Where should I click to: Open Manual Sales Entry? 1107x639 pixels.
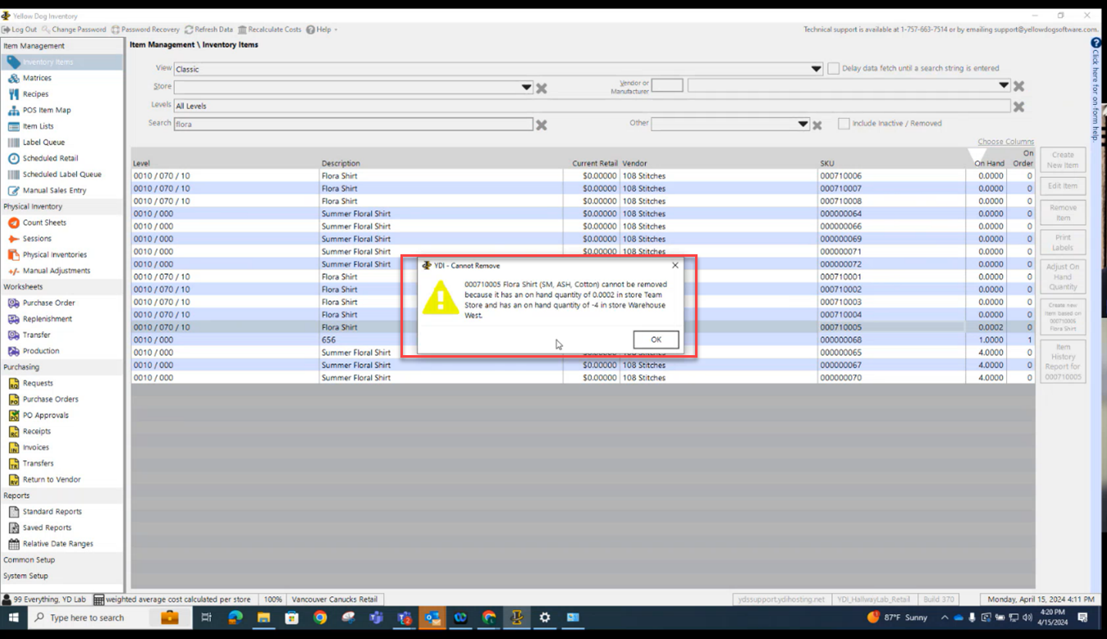54,190
